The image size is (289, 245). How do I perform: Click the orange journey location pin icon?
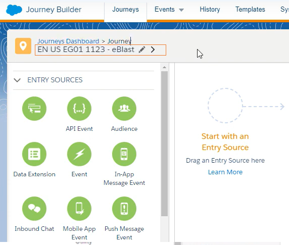coord(23,46)
